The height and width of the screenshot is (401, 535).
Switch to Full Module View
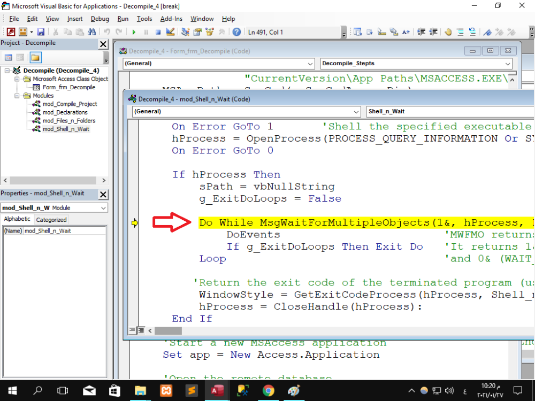[141, 330]
